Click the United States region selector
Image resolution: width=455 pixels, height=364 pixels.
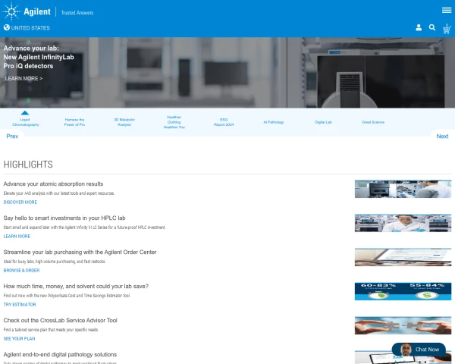click(27, 28)
